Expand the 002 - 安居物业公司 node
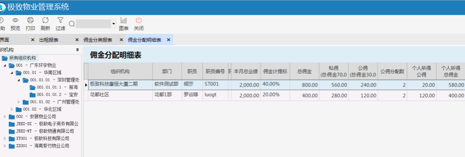The image size is (465, 157). (x=5, y=117)
